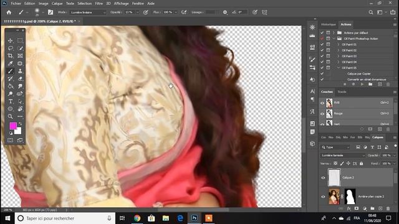Screen dimensions: 399x224
Task: Toggle checkmark for Oil Paint 01 action
Action: pyautogui.click(x=322, y=44)
